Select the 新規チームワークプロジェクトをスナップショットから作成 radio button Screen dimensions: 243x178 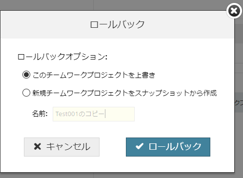coord(26,93)
